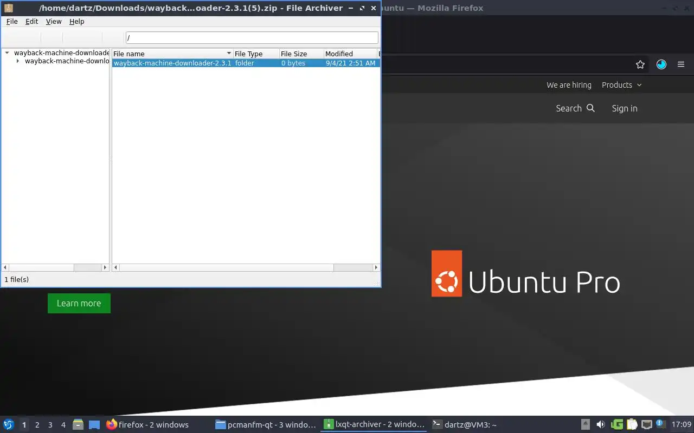Click the '0 bytes' file size cell
This screenshot has width=694, height=433.
point(293,63)
